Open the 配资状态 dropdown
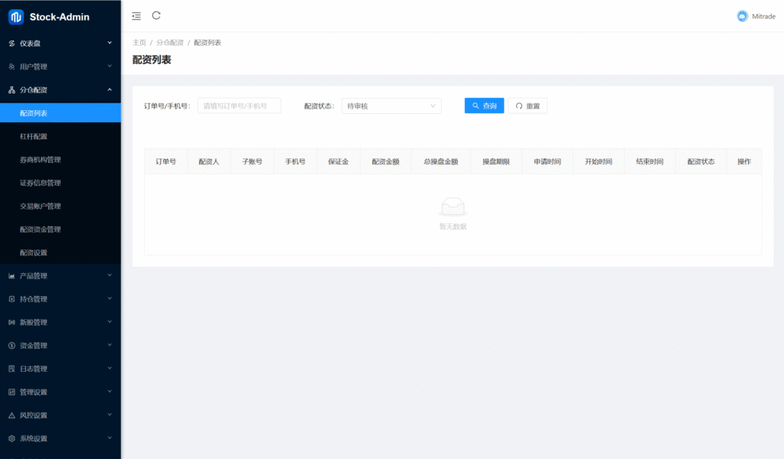 point(391,106)
